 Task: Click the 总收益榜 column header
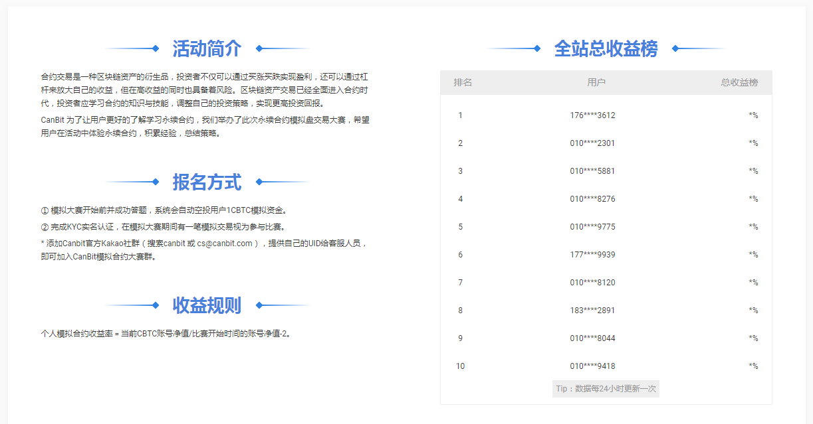tap(739, 83)
